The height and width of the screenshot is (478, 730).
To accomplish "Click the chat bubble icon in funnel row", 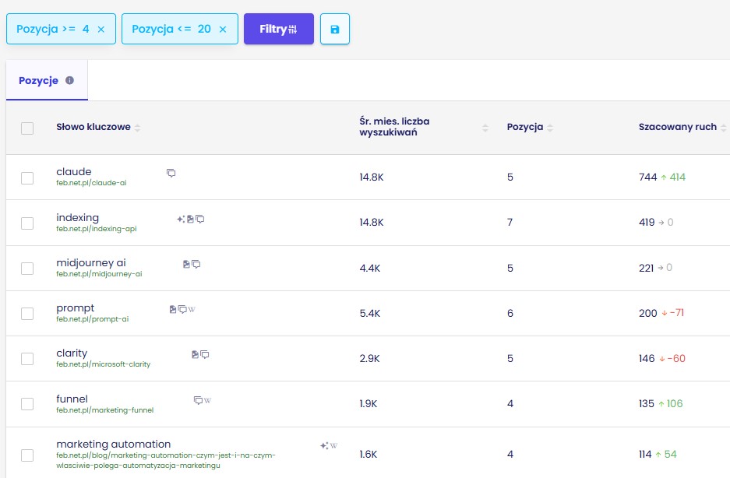I will (199, 400).
